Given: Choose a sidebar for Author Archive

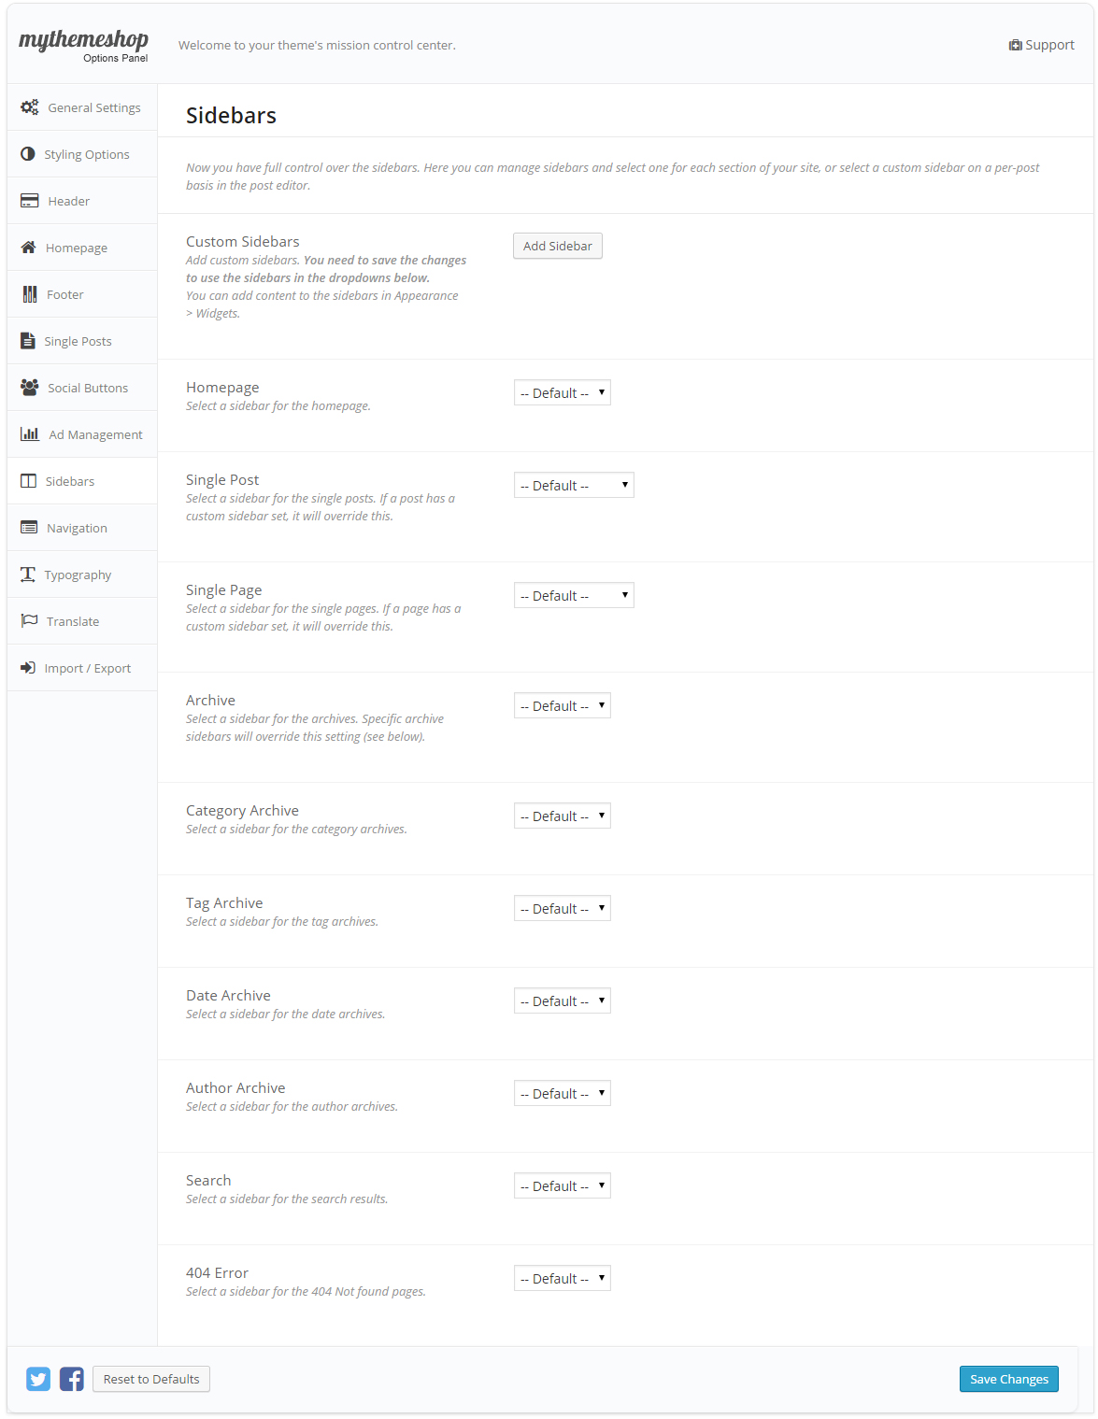Looking at the screenshot, I should click(563, 1093).
